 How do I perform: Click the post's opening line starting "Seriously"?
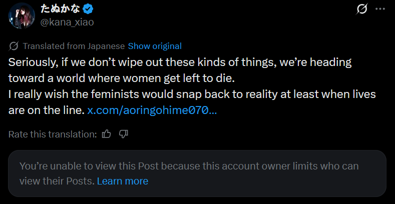[x=180, y=63]
